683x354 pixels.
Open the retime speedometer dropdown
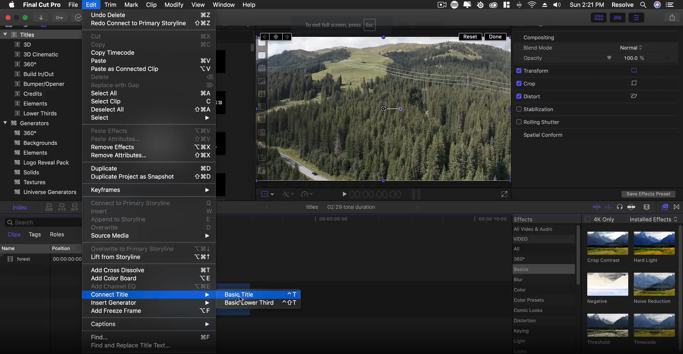click(307, 194)
